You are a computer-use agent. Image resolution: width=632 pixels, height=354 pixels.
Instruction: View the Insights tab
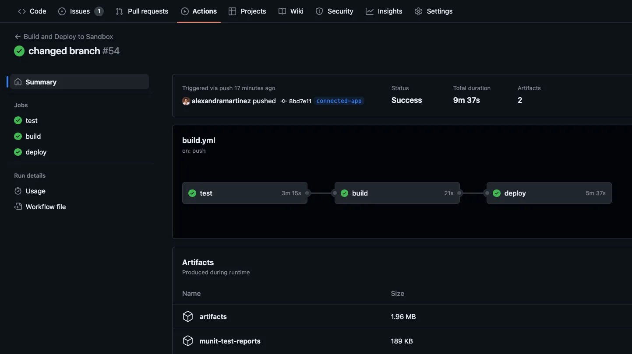[384, 11]
